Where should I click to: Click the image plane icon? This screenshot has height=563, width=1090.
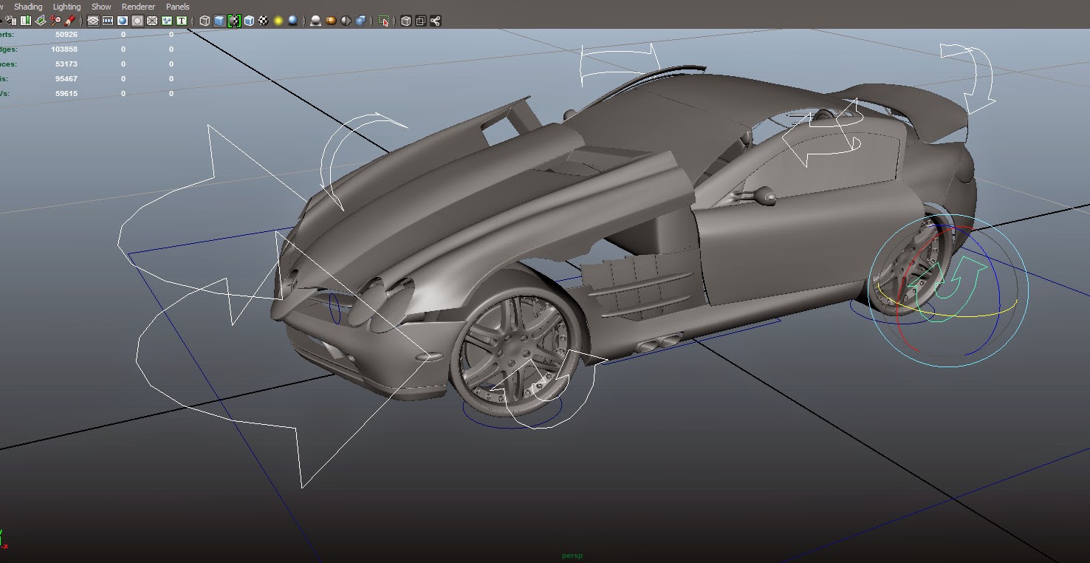pos(40,21)
